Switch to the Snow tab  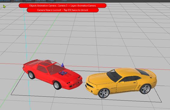coord(64,1)
